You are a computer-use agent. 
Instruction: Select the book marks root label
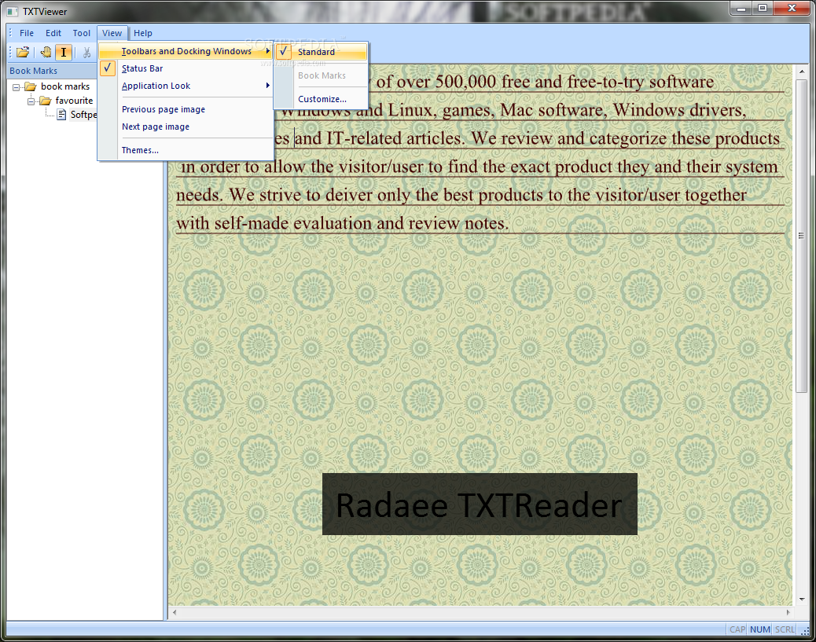[65, 86]
